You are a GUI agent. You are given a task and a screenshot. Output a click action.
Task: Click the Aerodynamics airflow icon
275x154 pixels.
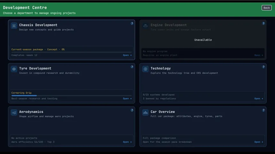14,112
